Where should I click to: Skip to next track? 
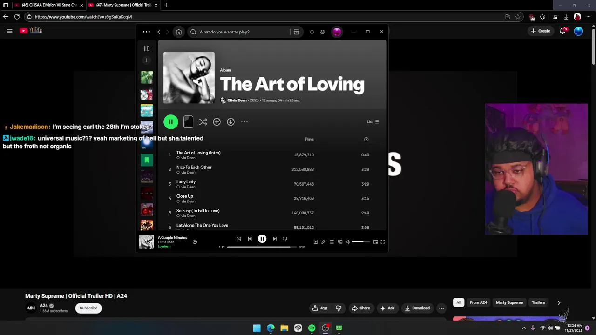coord(274,239)
